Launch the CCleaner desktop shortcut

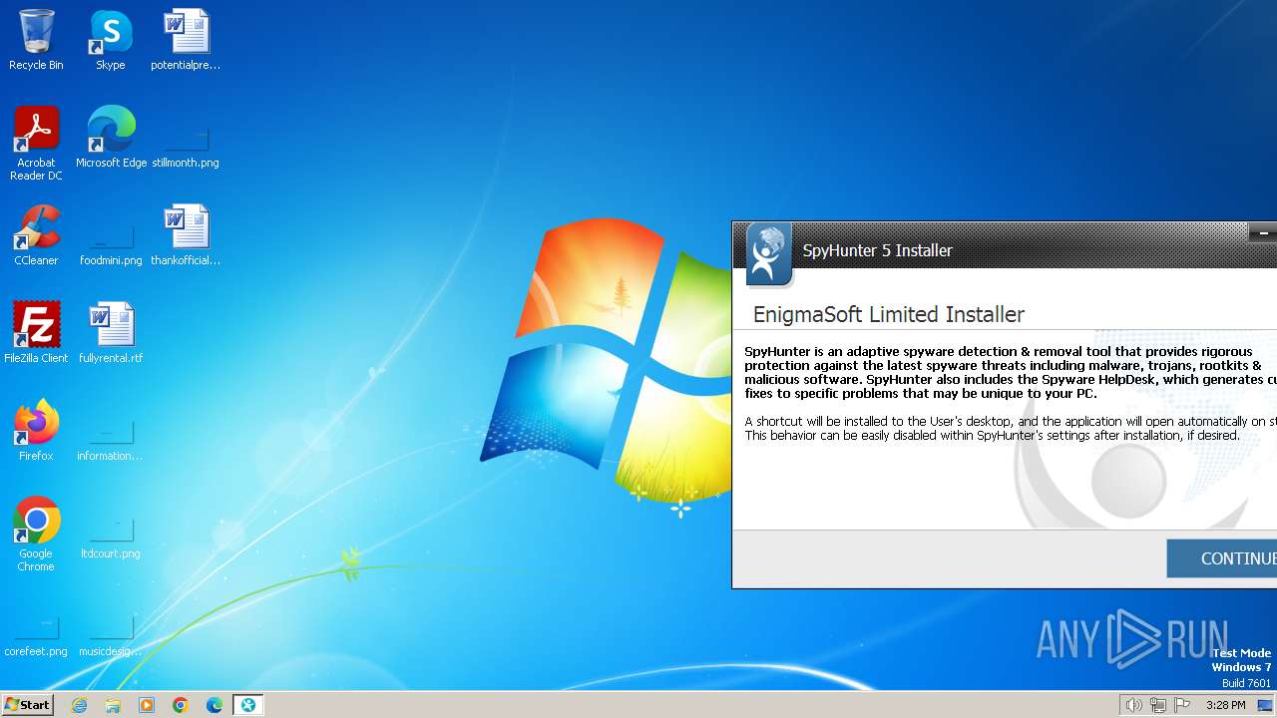(x=36, y=235)
